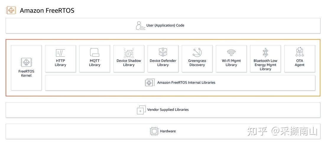326x145 pixels.
Task: Click the Amazon FreeRTOS logo icon
Action: pos(11,10)
